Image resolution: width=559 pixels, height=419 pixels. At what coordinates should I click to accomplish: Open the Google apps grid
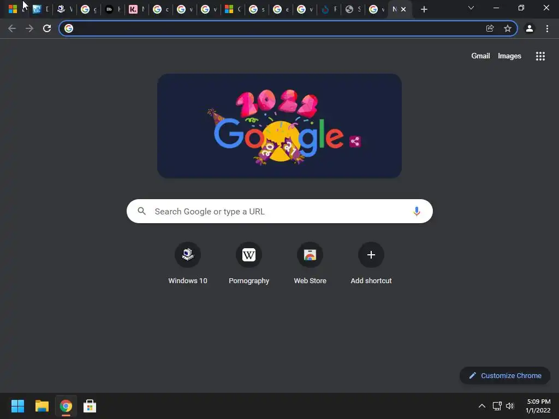540,56
